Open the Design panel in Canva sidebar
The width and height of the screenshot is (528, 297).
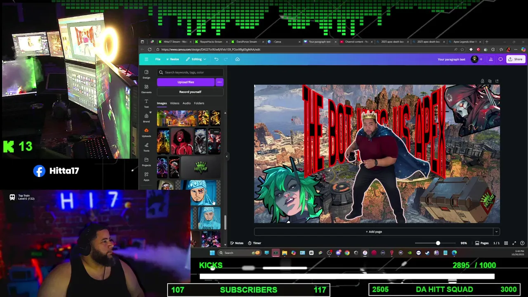(x=146, y=74)
